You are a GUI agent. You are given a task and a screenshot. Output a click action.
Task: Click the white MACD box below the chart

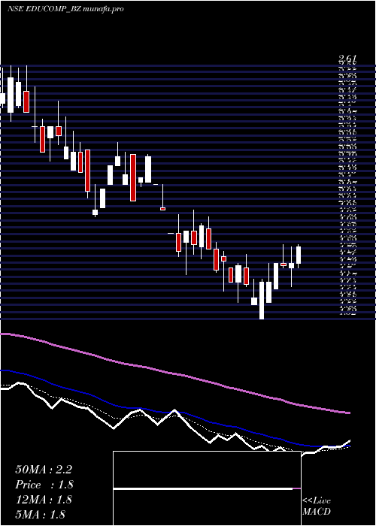(x=207, y=488)
